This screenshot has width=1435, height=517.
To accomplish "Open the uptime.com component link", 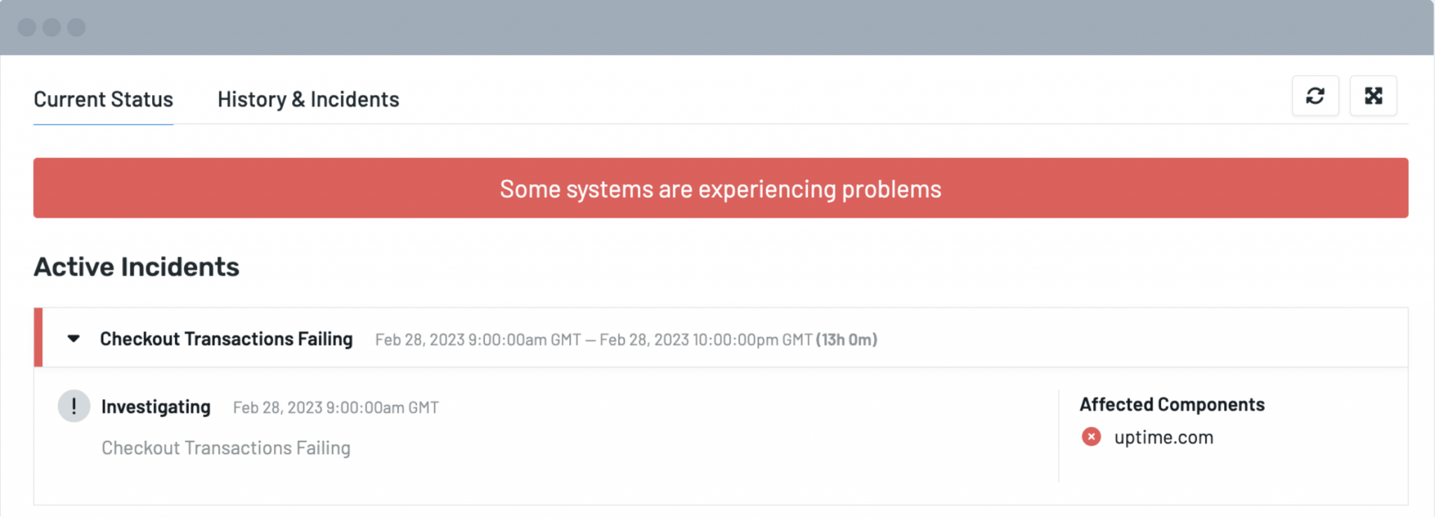I will pyautogui.click(x=1164, y=437).
